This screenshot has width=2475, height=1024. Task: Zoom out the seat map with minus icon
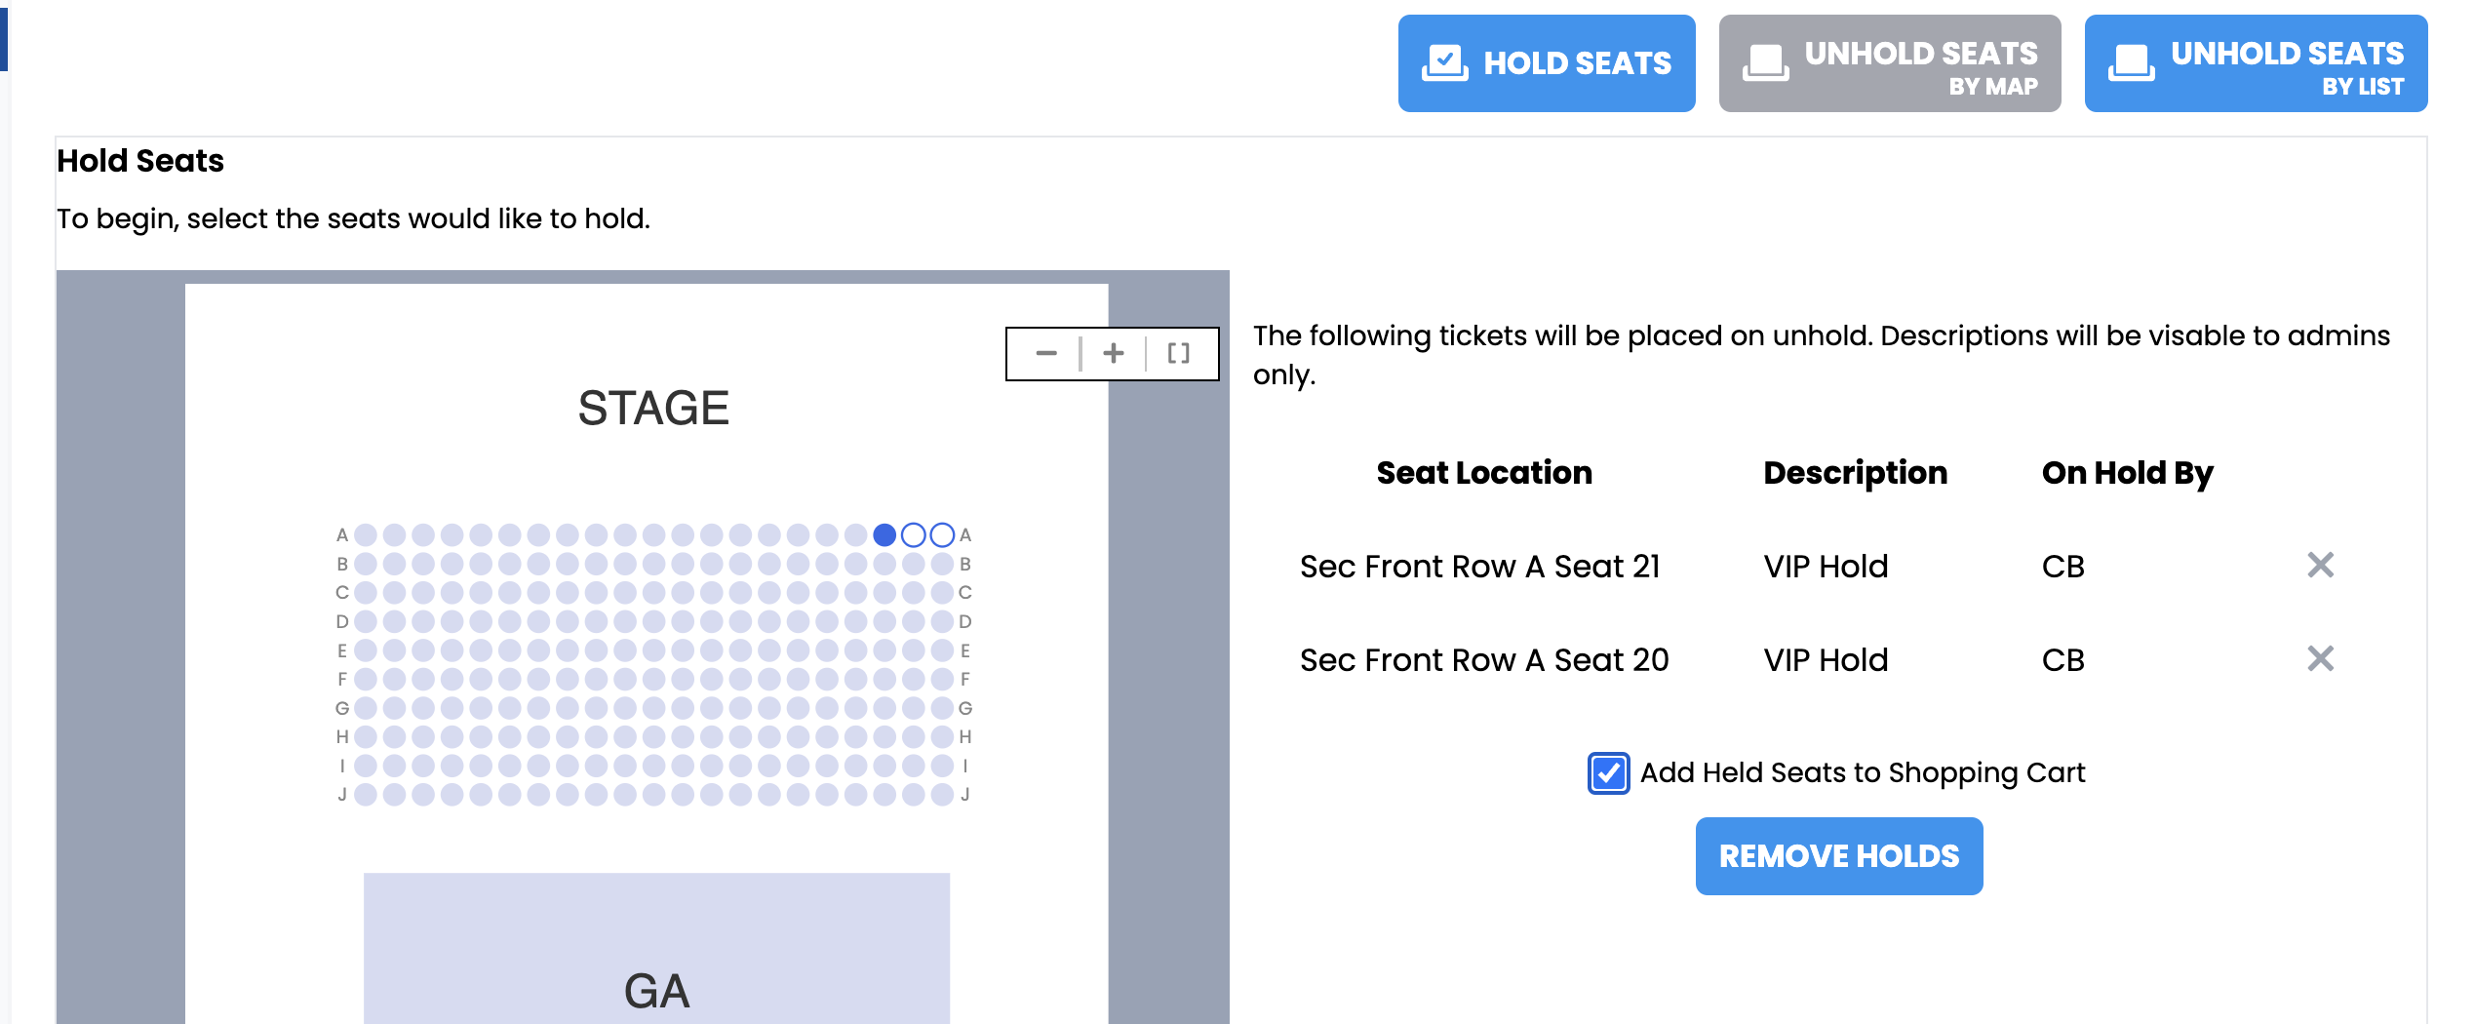pyautogui.click(x=1045, y=353)
